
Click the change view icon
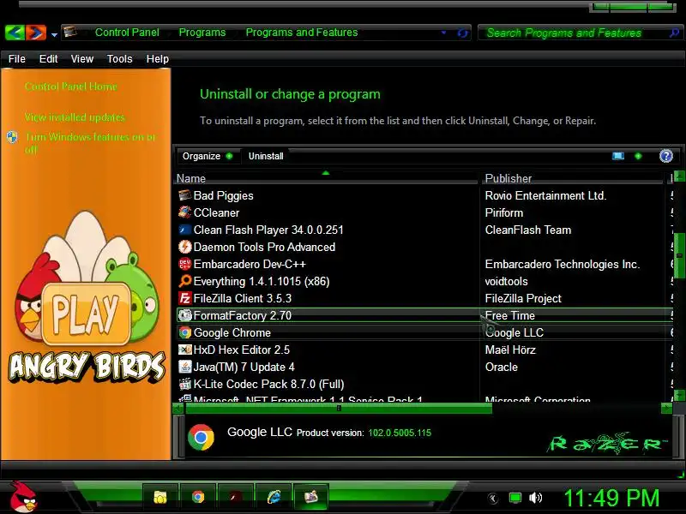tap(617, 156)
